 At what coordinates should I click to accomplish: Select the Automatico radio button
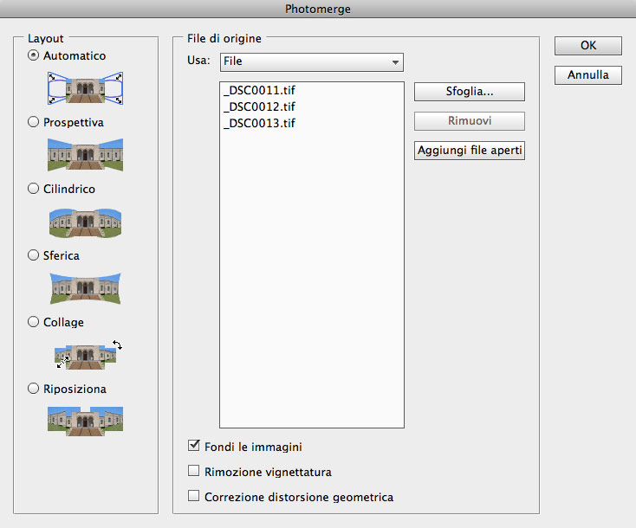(x=34, y=56)
